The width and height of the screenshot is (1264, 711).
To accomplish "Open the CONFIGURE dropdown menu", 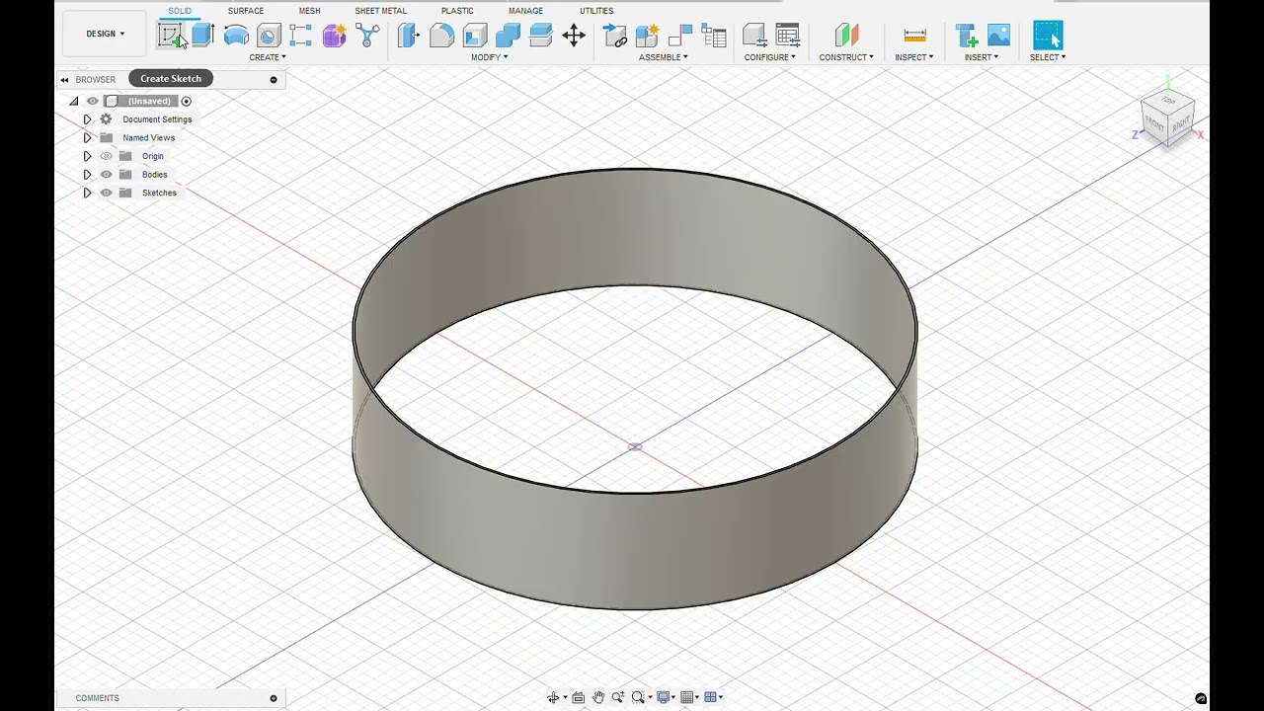I will click(x=770, y=57).
